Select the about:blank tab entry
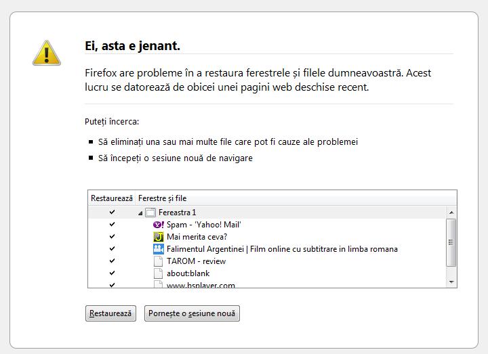This screenshot has height=354, width=488. tap(188, 273)
